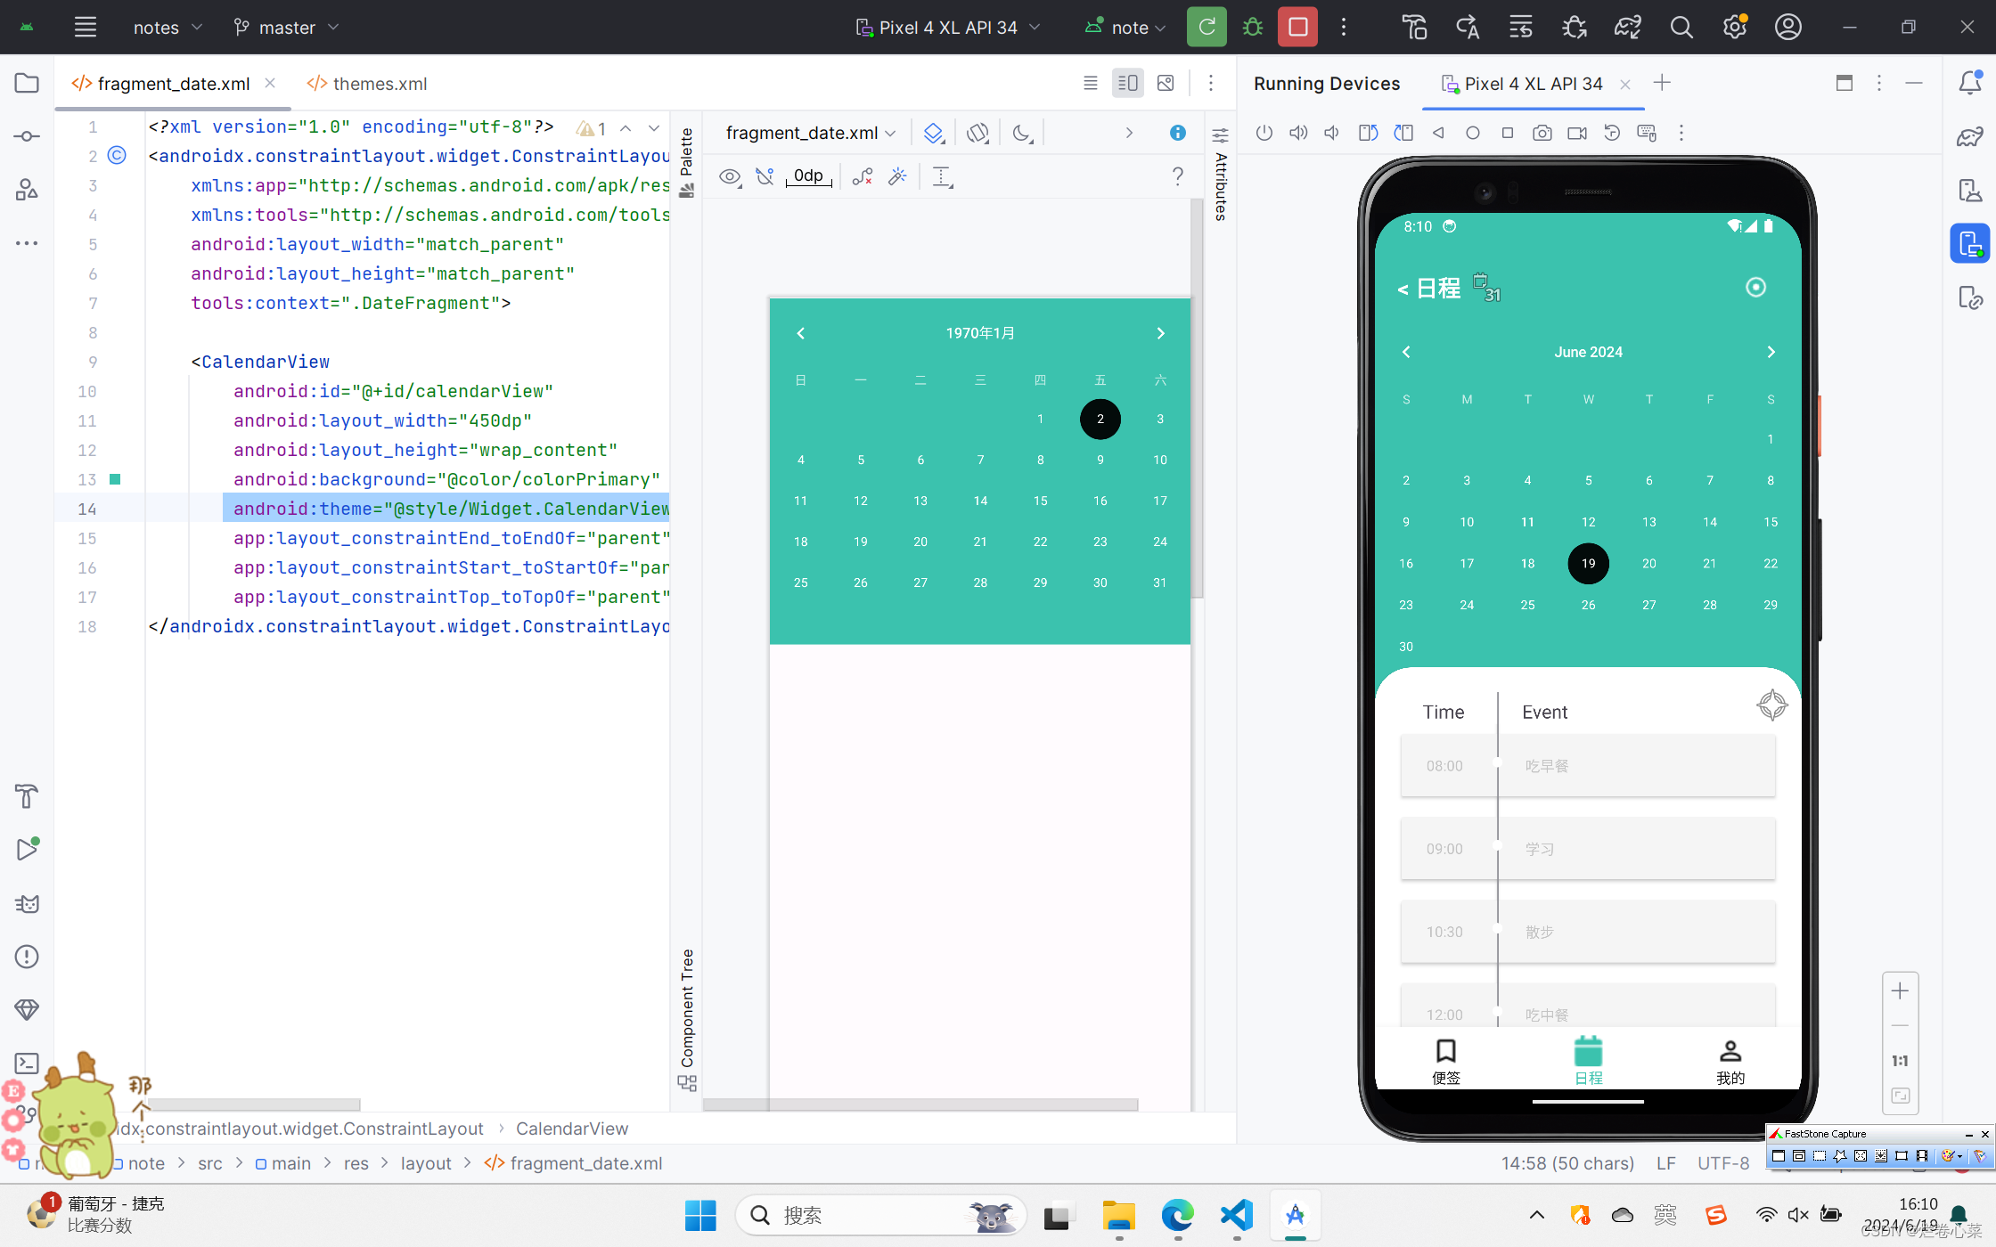Click colorPrimary gutter color swatch
The width and height of the screenshot is (1996, 1247).
point(115,479)
